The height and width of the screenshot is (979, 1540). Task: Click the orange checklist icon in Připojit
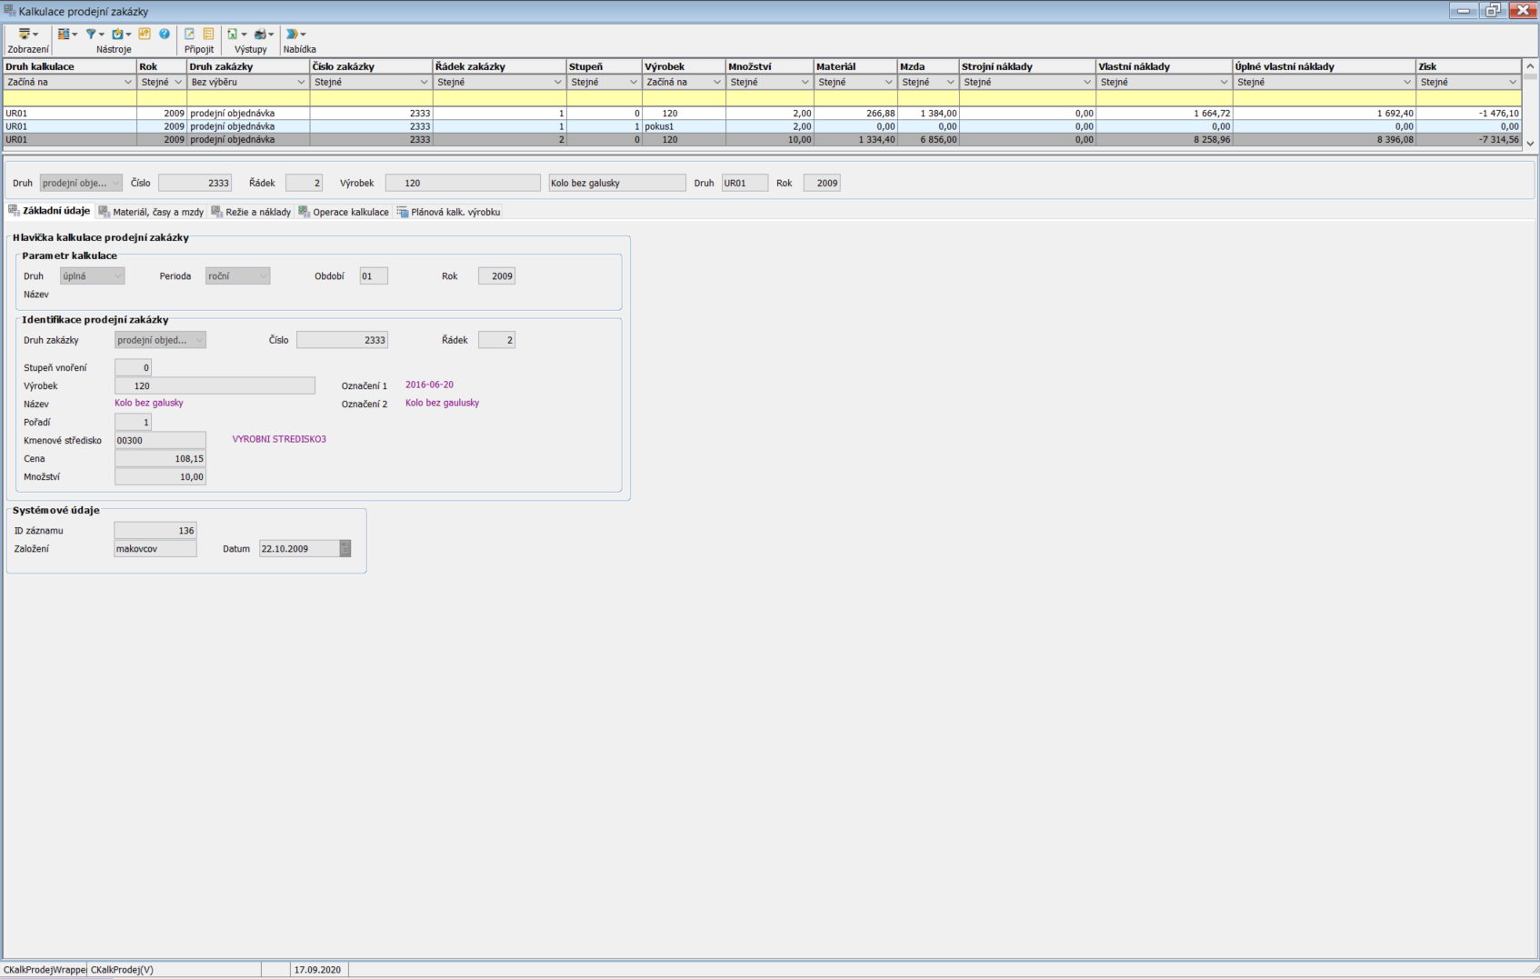coord(208,35)
